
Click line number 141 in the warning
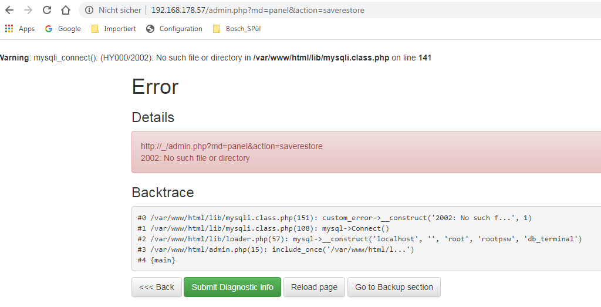pyautogui.click(x=425, y=58)
